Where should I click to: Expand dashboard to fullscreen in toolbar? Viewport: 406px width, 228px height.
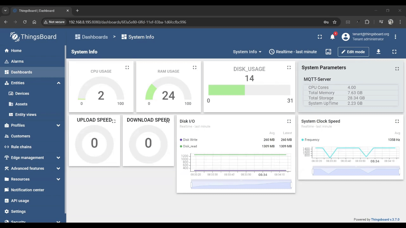[394, 52]
